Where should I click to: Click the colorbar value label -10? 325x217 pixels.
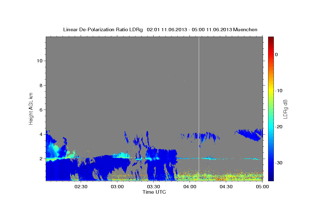(279, 91)
